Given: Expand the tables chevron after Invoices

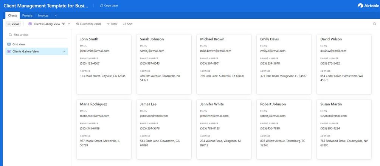Looking at the screenshot, I should pos(56,15).
